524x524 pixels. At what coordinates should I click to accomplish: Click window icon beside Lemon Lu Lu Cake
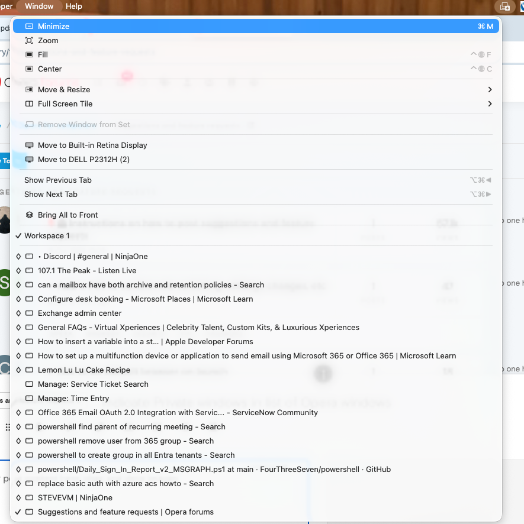(30, 370)
